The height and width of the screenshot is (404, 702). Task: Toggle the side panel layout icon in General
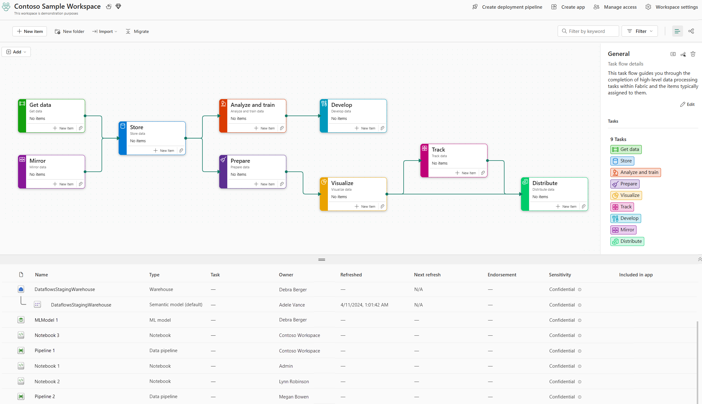pos(673,54)
